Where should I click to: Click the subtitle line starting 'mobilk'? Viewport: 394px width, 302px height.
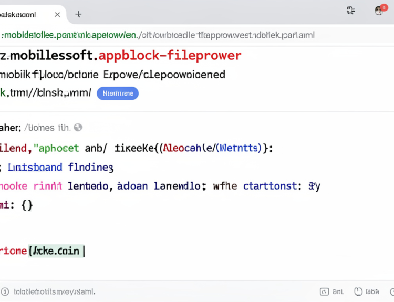pos(112,75)
